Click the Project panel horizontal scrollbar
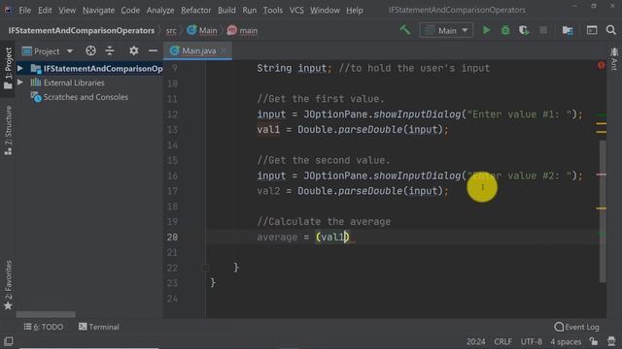This screenshot has width=622, height=349. [46, 314]
